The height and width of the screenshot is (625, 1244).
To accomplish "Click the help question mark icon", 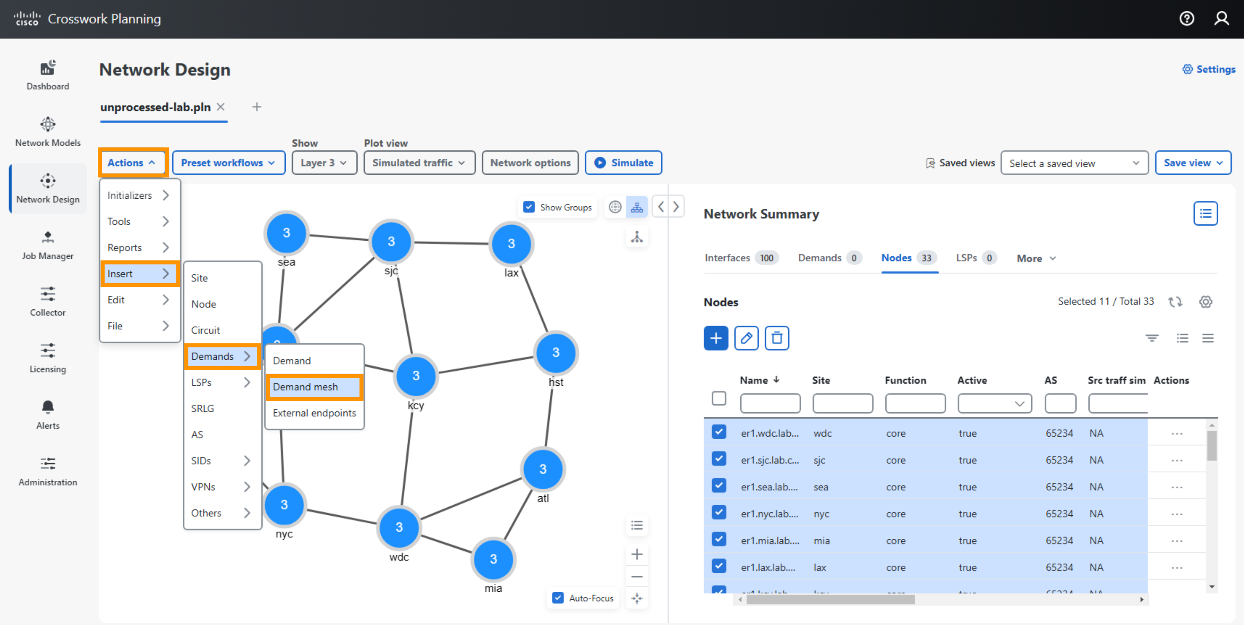I will point(1187,18).
